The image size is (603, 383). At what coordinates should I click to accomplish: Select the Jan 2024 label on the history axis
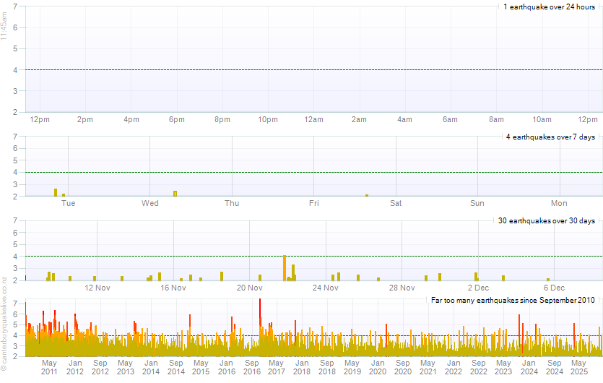(529, 366)
